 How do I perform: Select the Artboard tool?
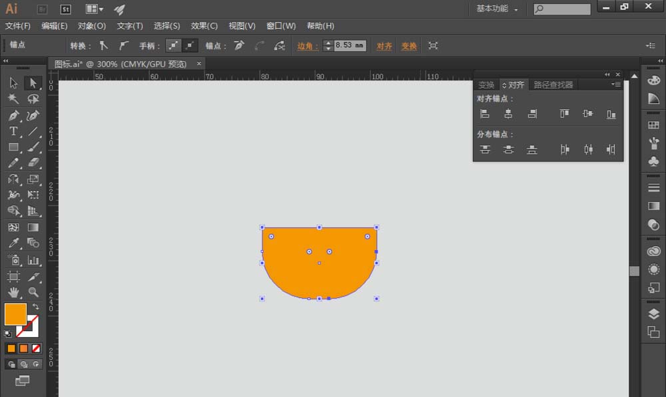[x=13, y=277]
